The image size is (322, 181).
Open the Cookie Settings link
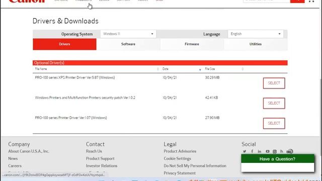coord(177,159)
